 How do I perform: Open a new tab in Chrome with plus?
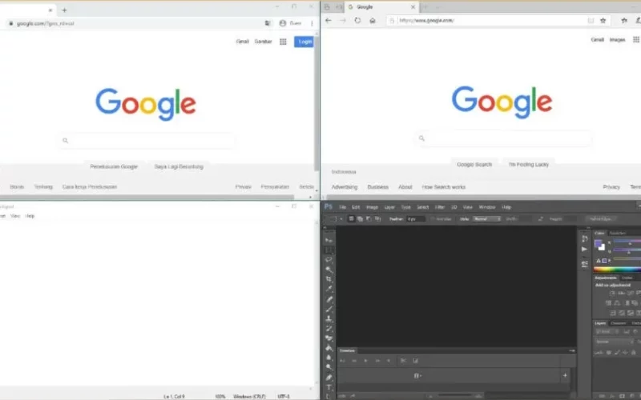64,10
